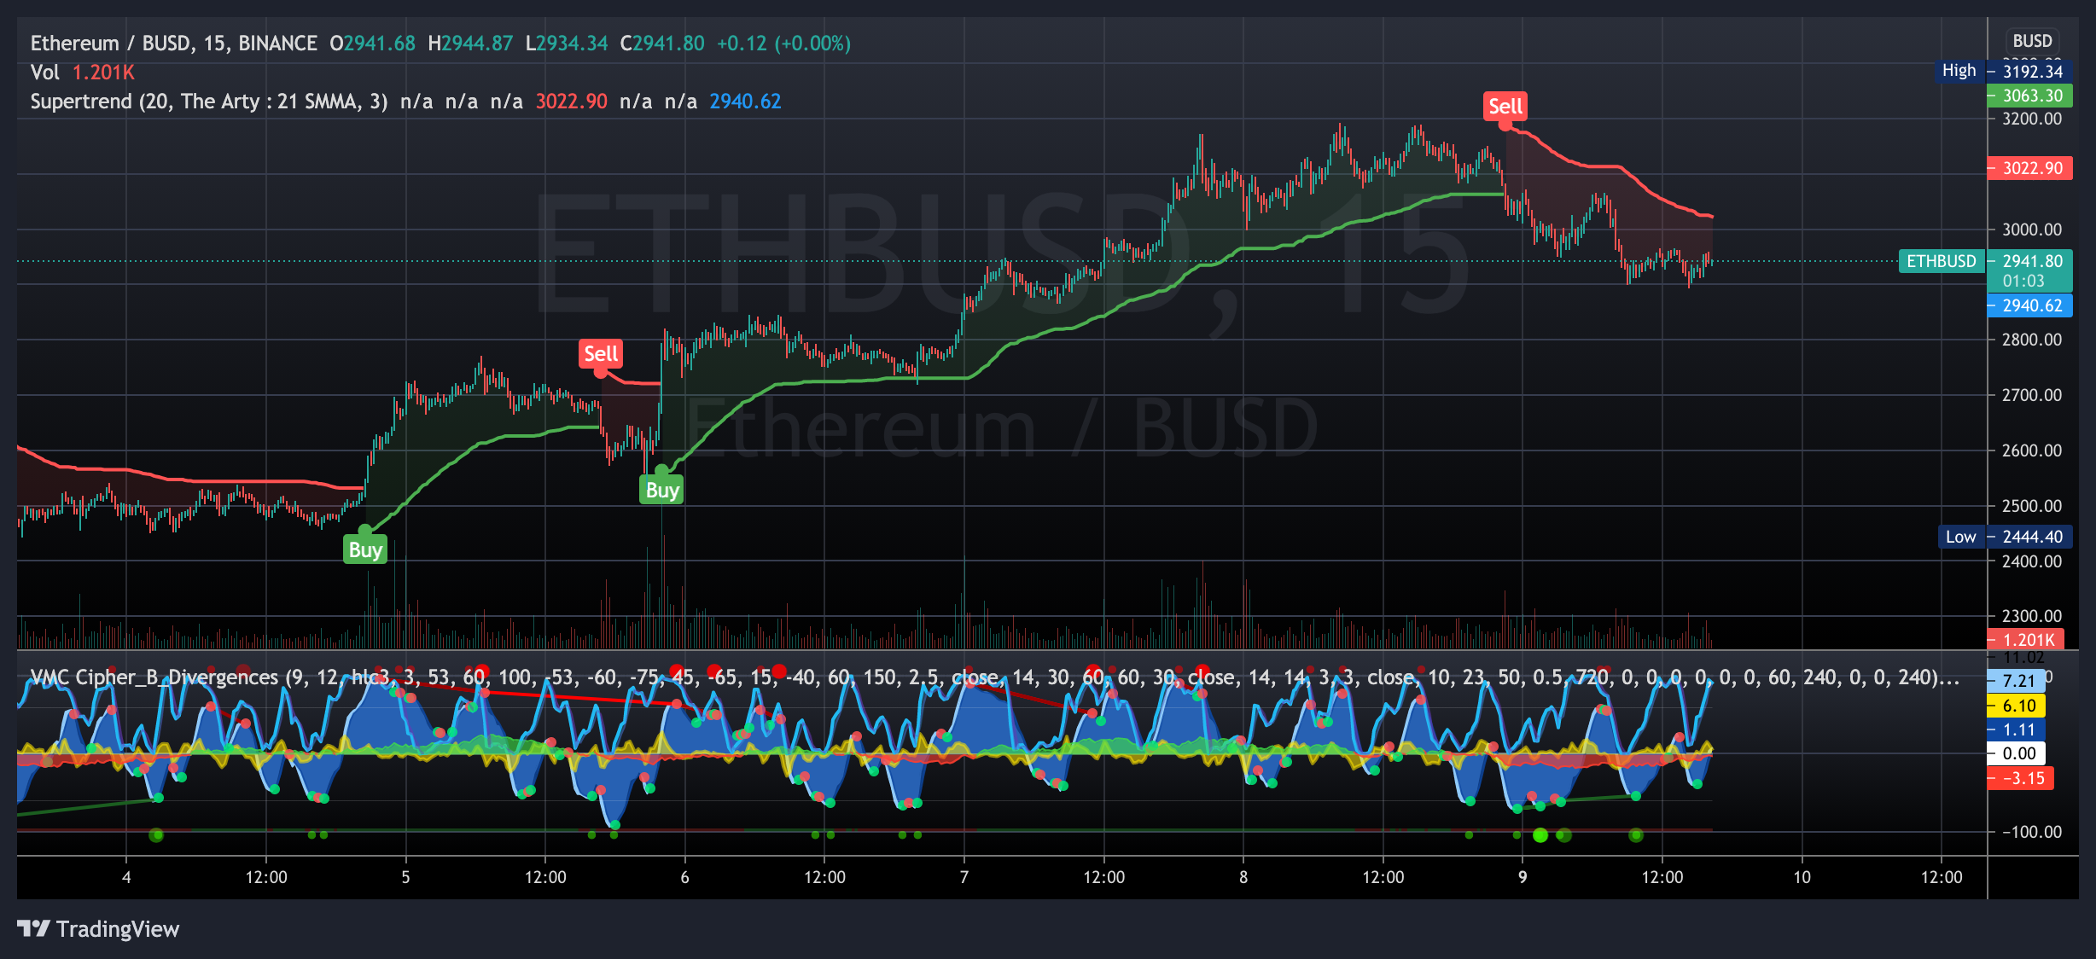The image size is (2096, 959).
Task: Click the ETHBUSD symbol tag on price axis
Action: click(1942, 261)
